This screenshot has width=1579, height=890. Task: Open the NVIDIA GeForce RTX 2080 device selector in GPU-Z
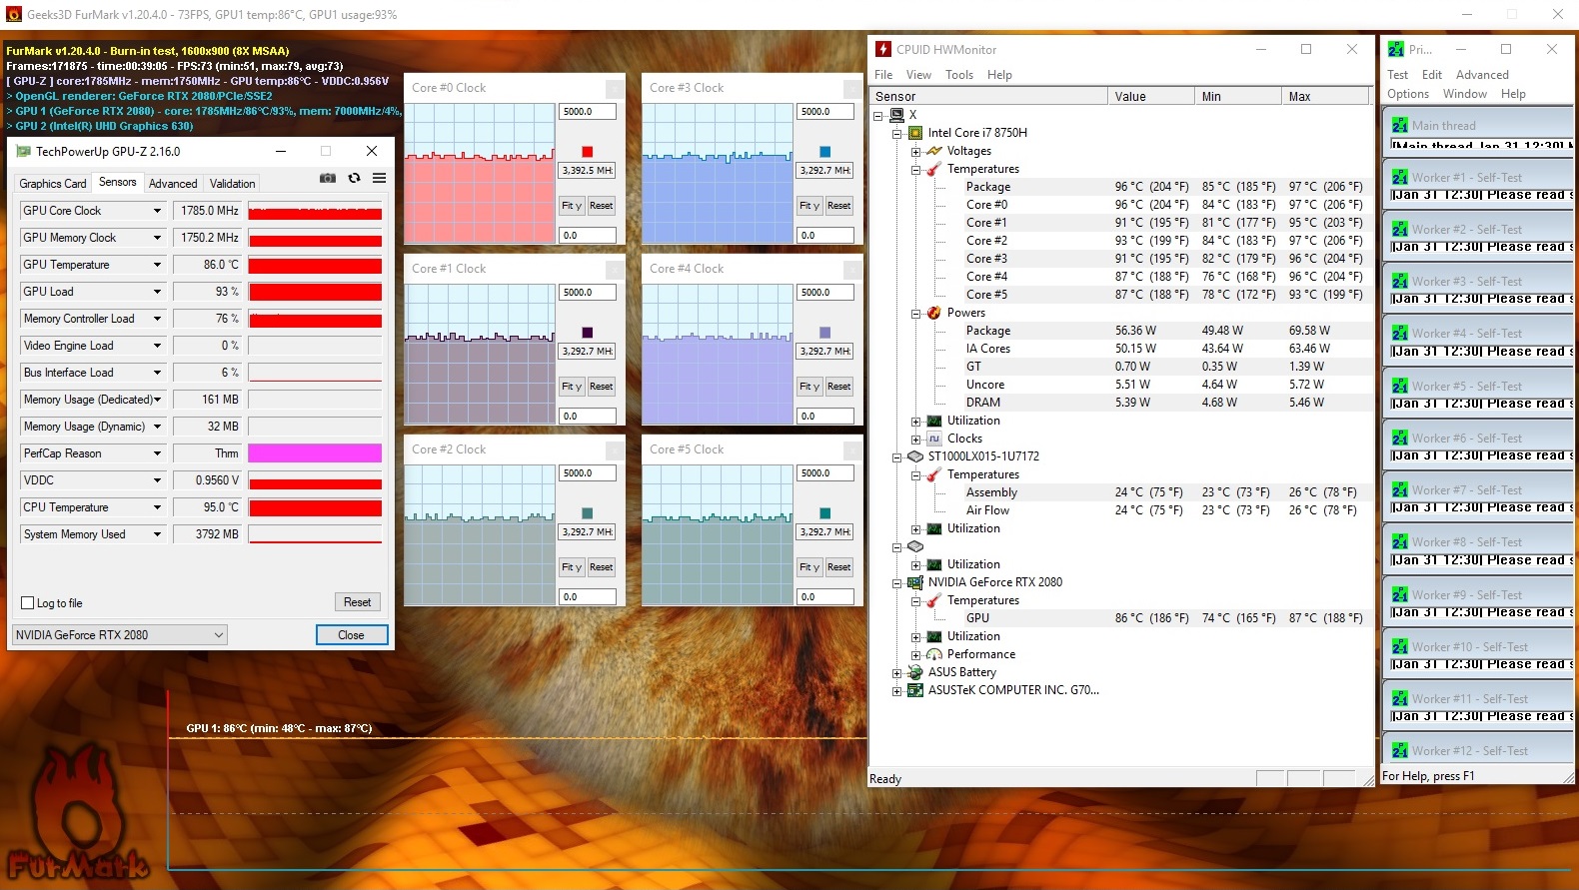pos(120,635)
